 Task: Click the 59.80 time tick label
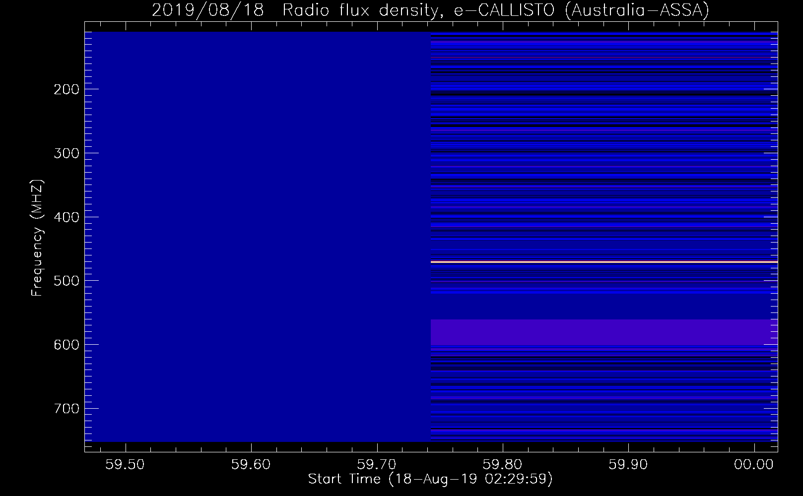coord(503,465)
